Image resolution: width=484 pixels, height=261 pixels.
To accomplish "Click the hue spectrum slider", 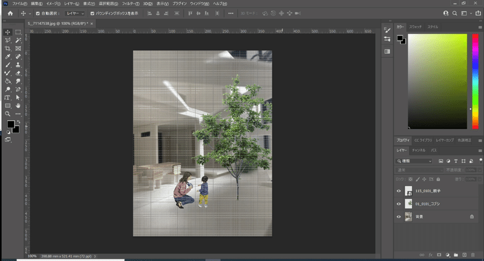I will (x=476, y=81).
